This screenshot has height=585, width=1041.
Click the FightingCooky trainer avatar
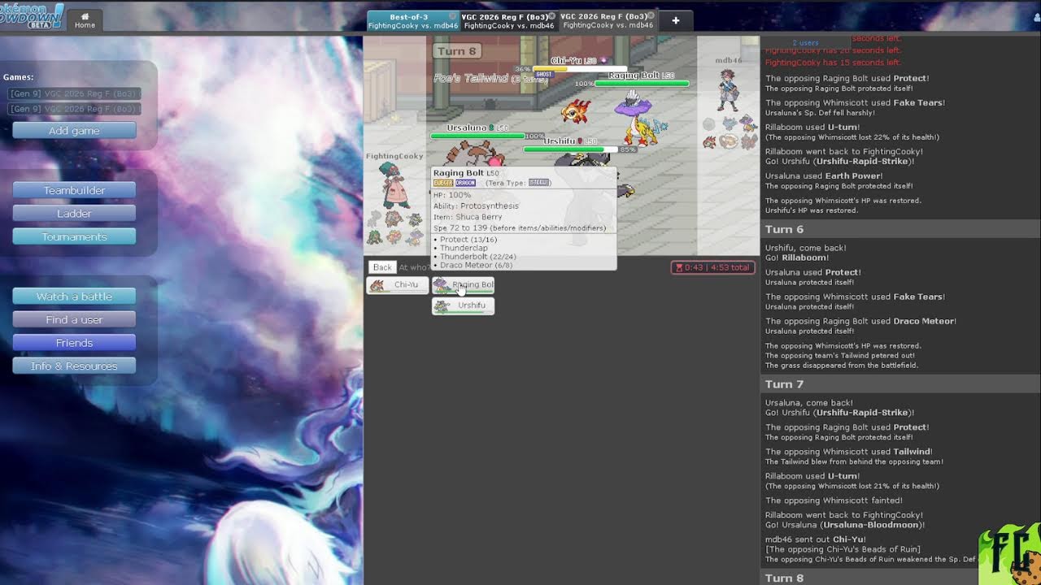pyautogui.click(x=395, y=185)
